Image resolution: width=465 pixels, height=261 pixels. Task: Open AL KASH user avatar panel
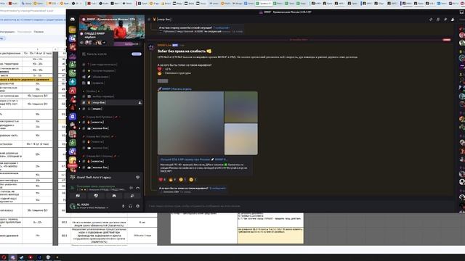[x=72, y=206]
